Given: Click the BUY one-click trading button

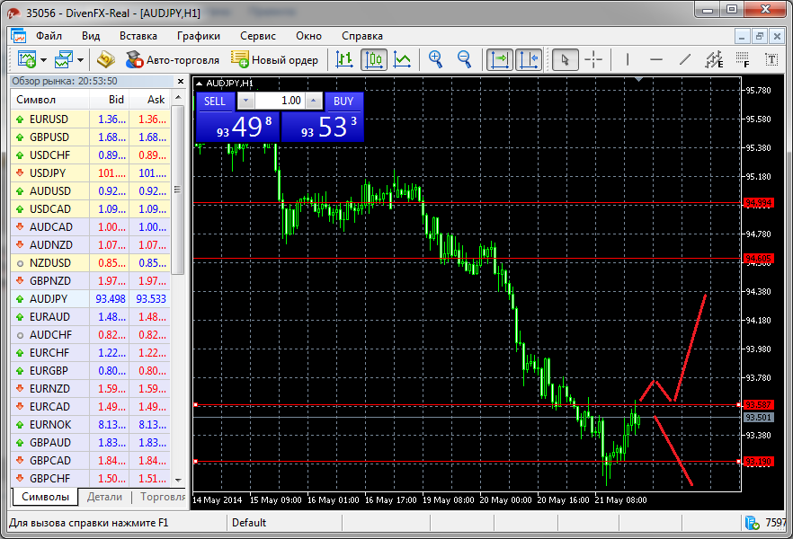Looking at the screenshot, I should tap(343, 101).
